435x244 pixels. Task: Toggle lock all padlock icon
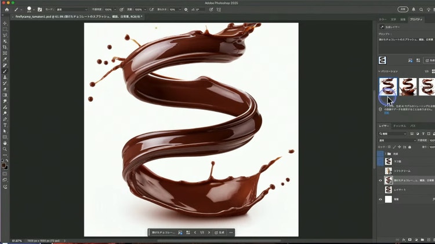(x=409, y=147)
